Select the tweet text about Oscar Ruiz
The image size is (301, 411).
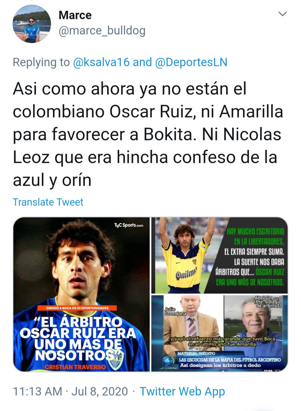(148, 134)
